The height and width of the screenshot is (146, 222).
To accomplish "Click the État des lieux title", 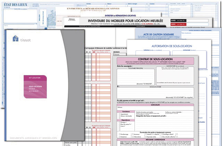I will (x=16, y=5).
